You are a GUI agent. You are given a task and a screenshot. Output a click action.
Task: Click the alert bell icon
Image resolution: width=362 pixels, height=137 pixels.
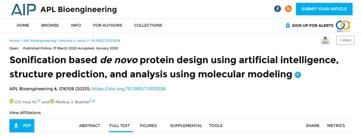point(288,25)
